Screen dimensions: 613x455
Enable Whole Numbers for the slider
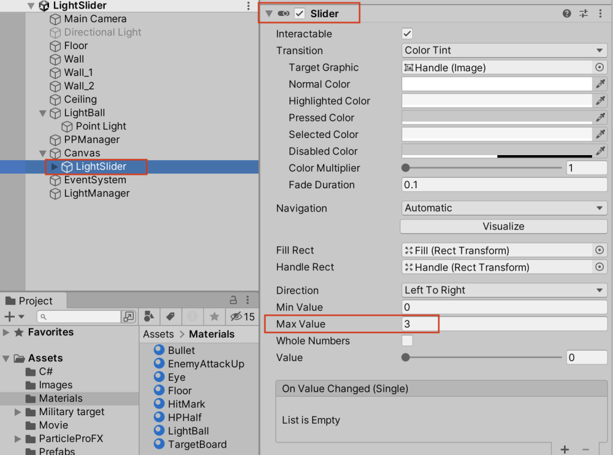[x=407, y=341]
